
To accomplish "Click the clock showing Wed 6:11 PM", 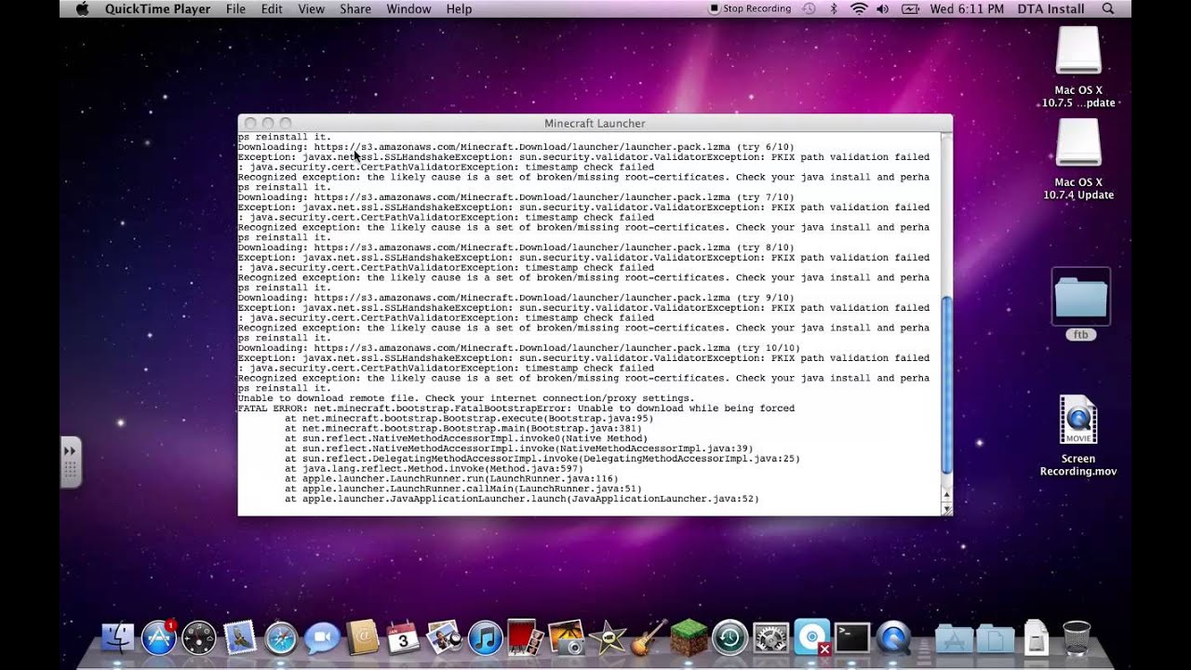I will (968, 8).
